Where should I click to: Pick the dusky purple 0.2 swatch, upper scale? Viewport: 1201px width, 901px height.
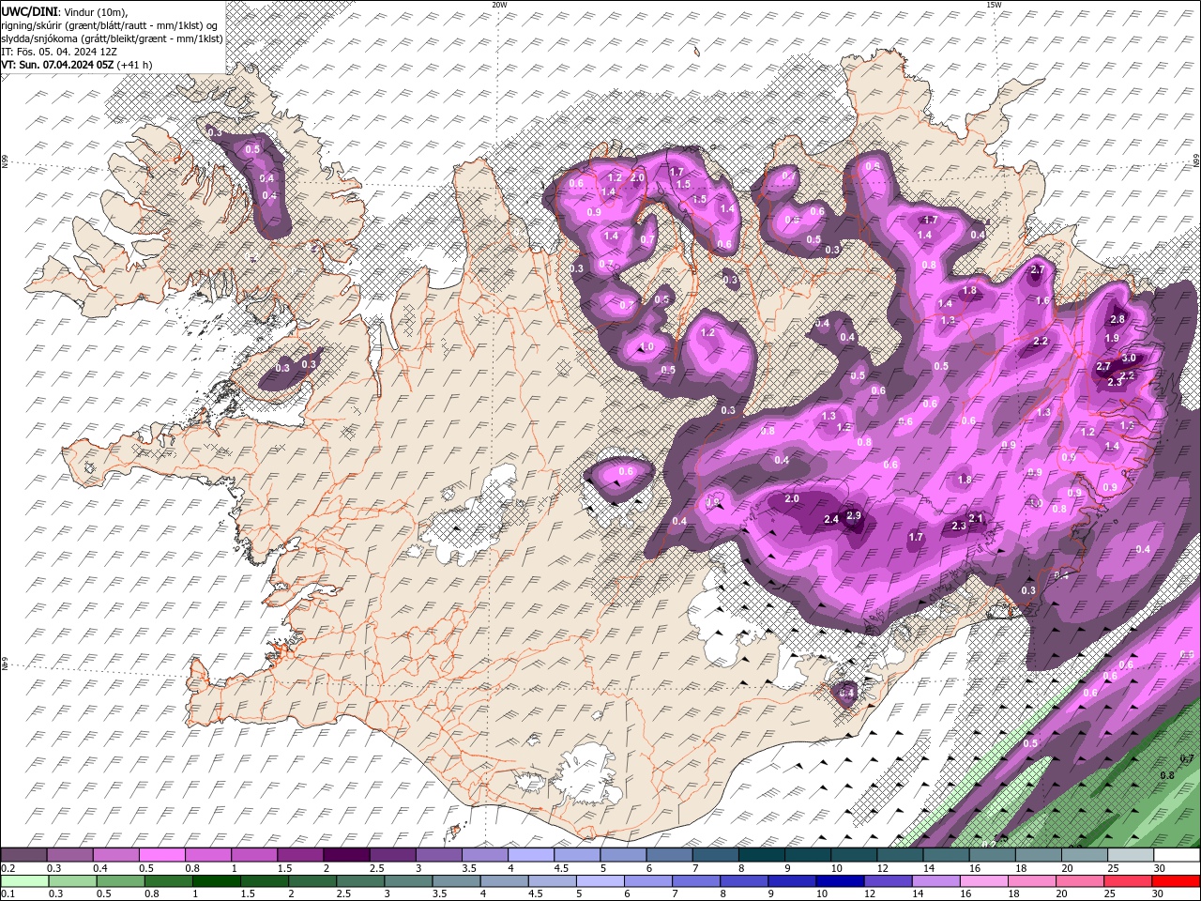(x=24, y=855)
